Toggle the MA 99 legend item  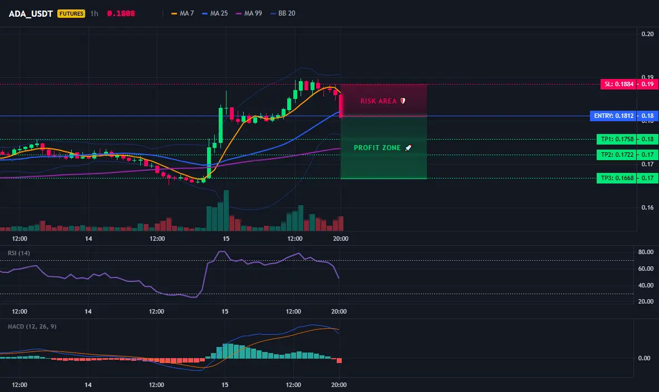tap(249, 13)
